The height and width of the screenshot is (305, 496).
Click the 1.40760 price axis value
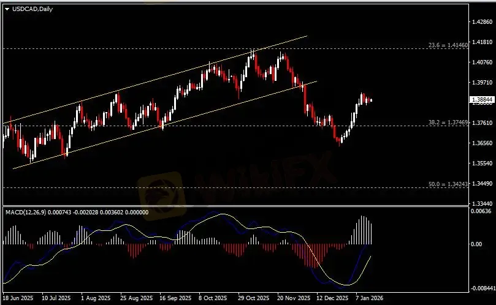coord(482,62)
